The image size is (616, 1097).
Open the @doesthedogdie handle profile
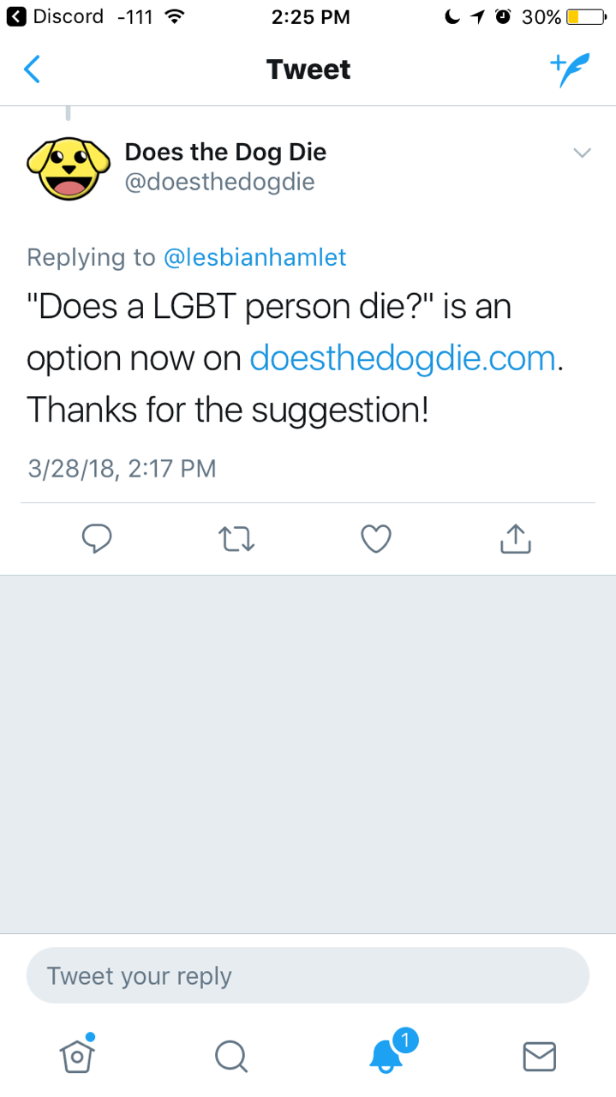point(219,182)
